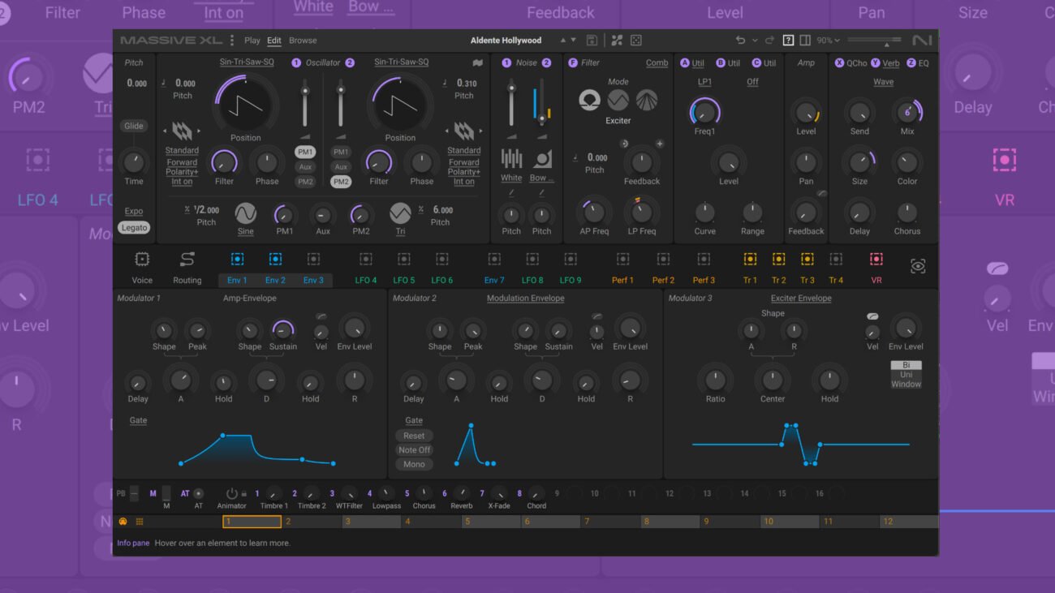Open undo history chevron dropdown
Viewport: 1055px width, 593px height.
[x=755, y=40]
